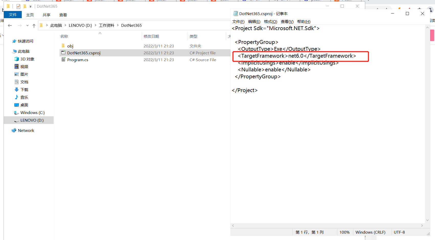Expand the quick access toolbar customize arrow
Screen dimensions: 435x240
[x=30, y=6]
